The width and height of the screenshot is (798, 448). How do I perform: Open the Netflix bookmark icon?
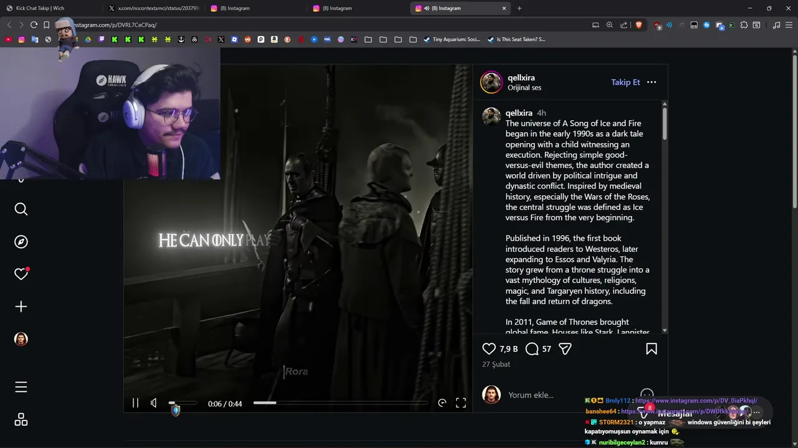[301, 39]
